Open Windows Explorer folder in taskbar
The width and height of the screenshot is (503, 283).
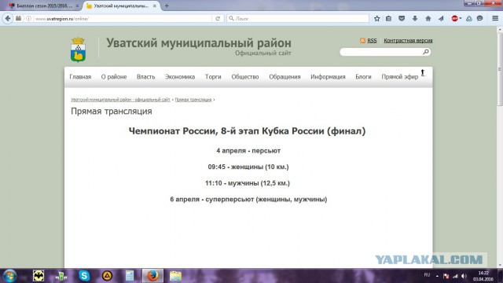pyautogui.click(x=175, y=276)
